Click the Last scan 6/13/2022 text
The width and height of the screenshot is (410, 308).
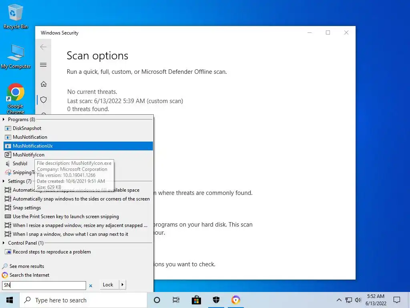click(x=125, y=101)
